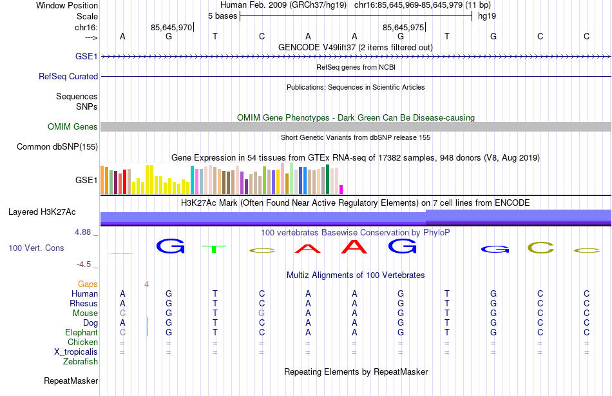612x396 pixels.
Task: Click the Sequences publications track label
Action: point(77,96)
